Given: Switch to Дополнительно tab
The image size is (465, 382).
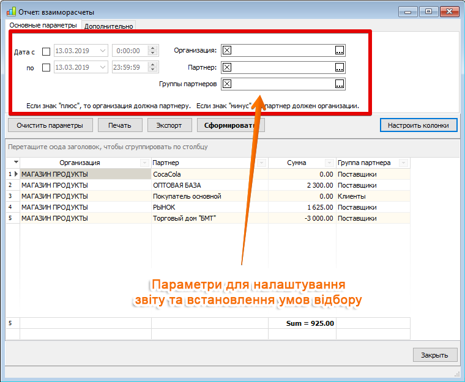Looking at the screenshot, I should pos(108,26).
